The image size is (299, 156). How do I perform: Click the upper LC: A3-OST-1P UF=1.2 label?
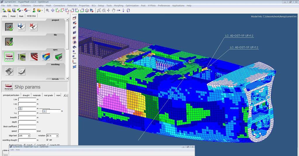pyautogui.click(x=239, y=36)
